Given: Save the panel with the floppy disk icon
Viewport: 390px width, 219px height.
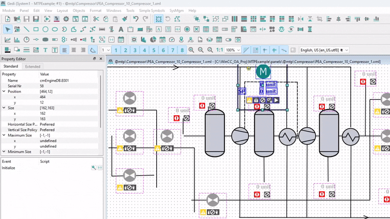Looking at the screenshot, I should 26,19.
